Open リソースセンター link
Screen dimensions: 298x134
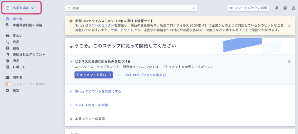101,25
